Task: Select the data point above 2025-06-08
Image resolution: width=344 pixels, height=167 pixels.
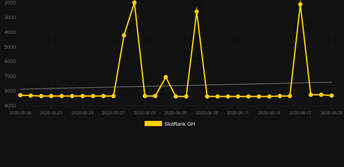Action: [207, 97]
